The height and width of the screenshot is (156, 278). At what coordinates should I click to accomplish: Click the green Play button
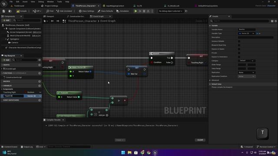(x=136, y=11)
